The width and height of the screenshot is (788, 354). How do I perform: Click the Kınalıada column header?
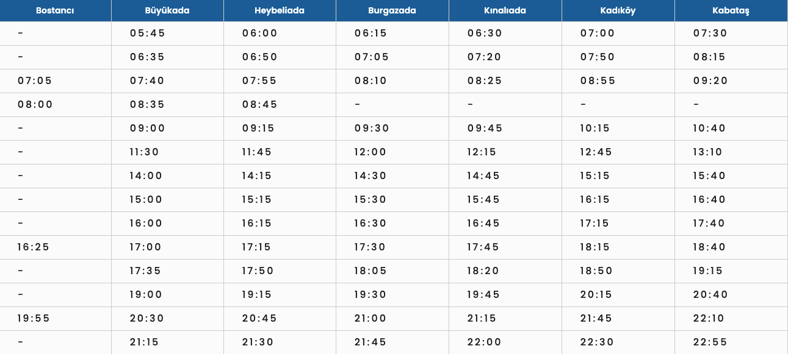[x=505, y=10]
